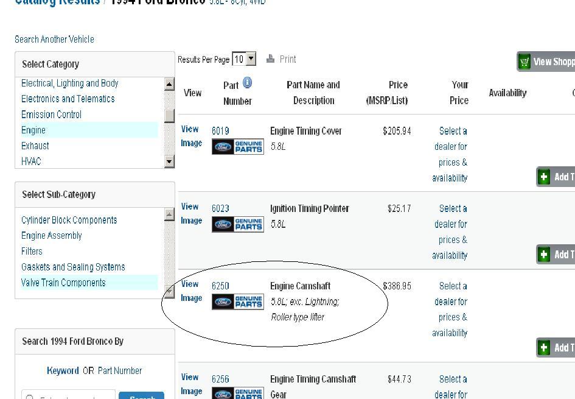Viewport: 575px width, 399px height.
Task: Select a dealer for part 6019 price
Action: coord(450,155)
